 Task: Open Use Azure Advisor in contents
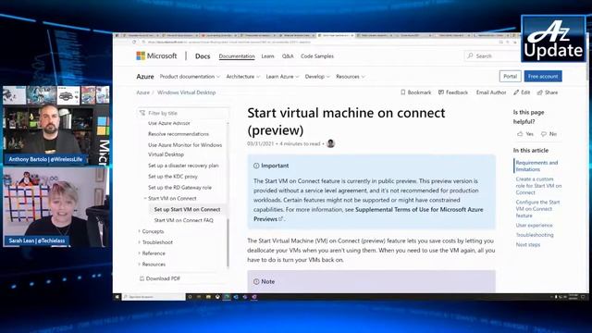click(x=169, y=123)
